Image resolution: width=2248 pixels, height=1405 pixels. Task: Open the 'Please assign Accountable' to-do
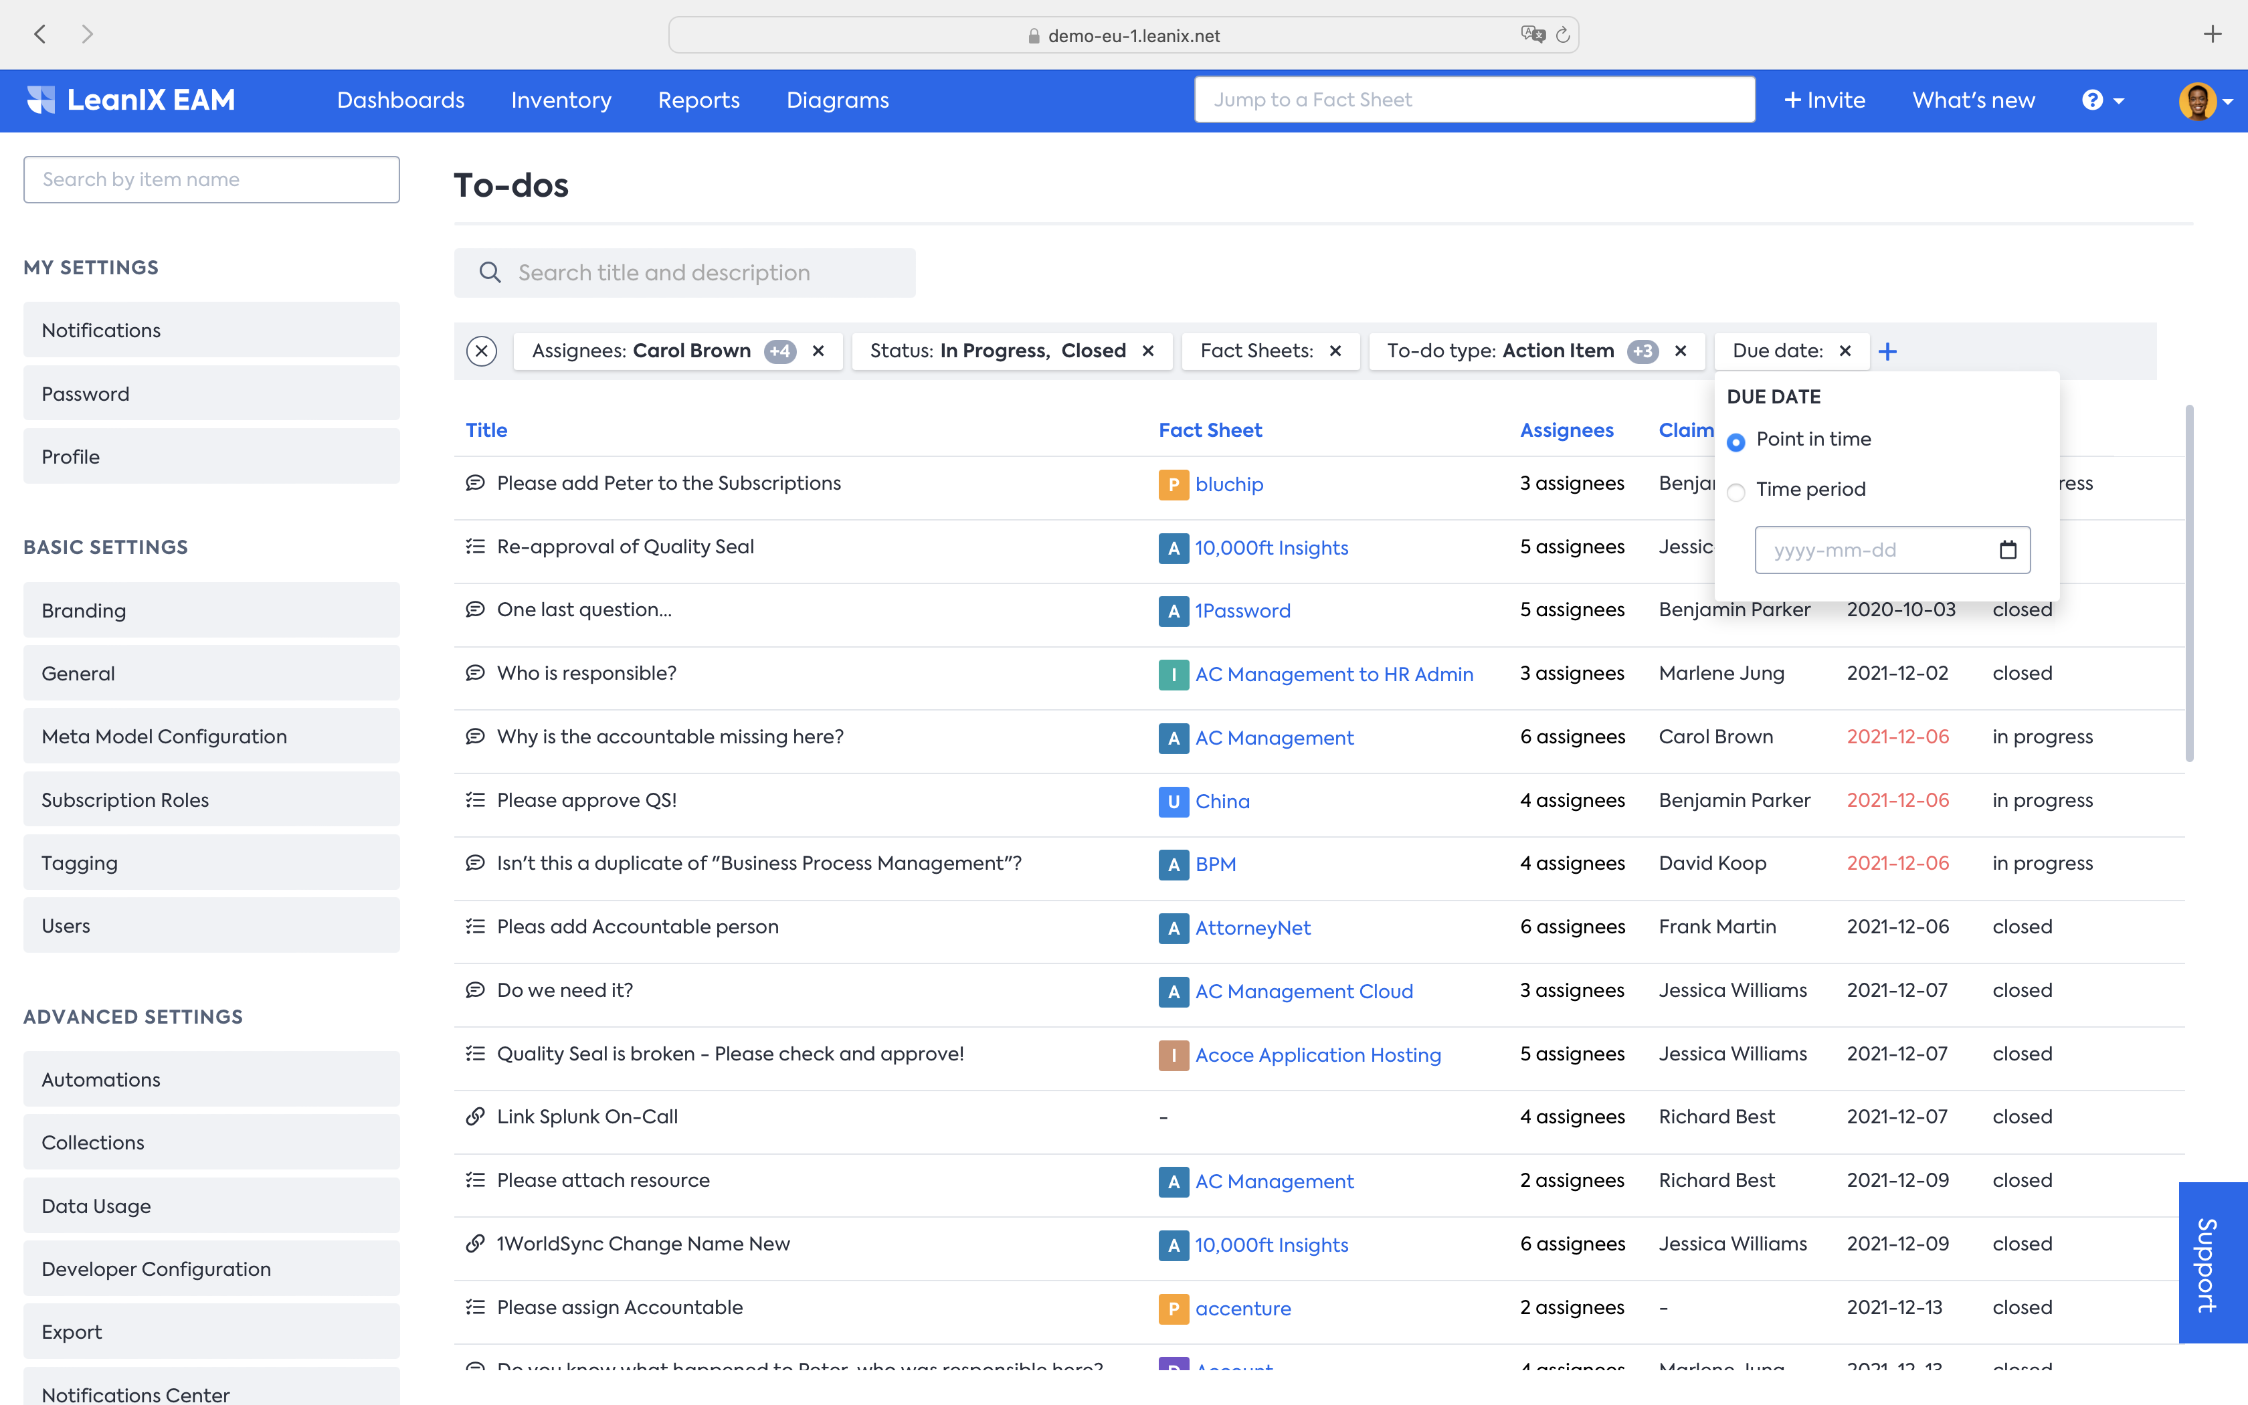point(620,1307)
